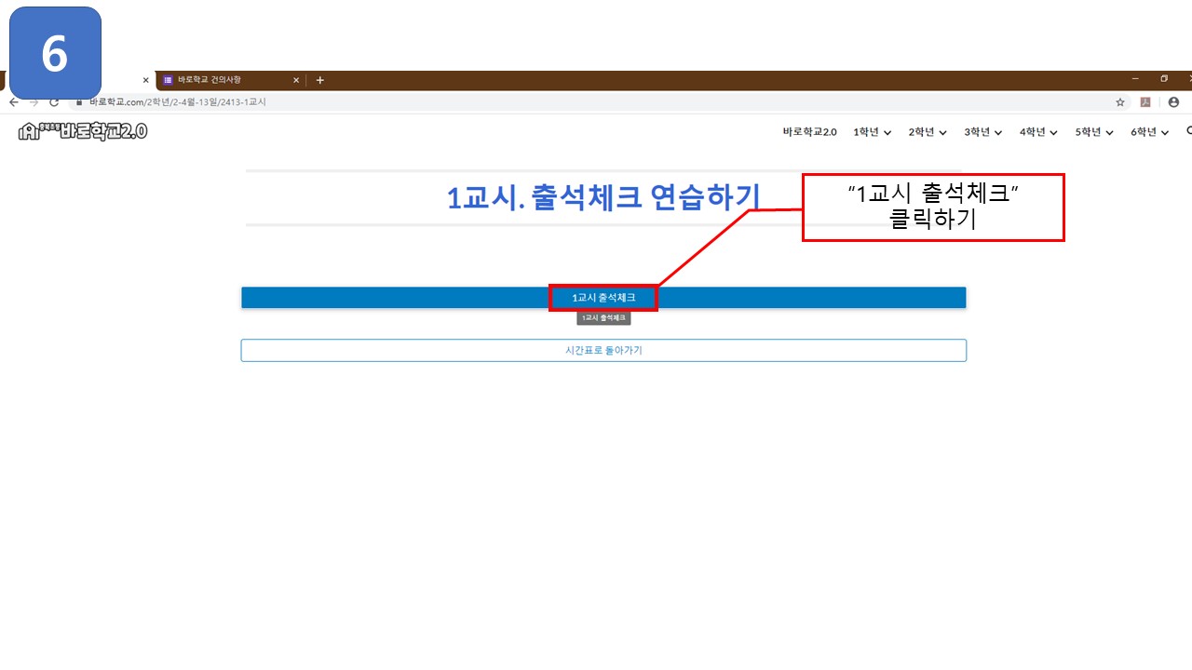
Task: Click the 시간표로 돌아가기 button
Action: (603, 351)
